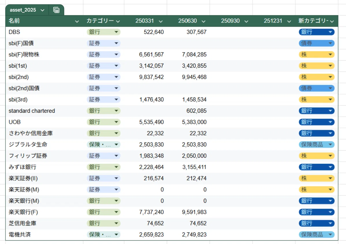Select the cell with value 2,749,823
The image size is (346, 244).
pos(188,234)
